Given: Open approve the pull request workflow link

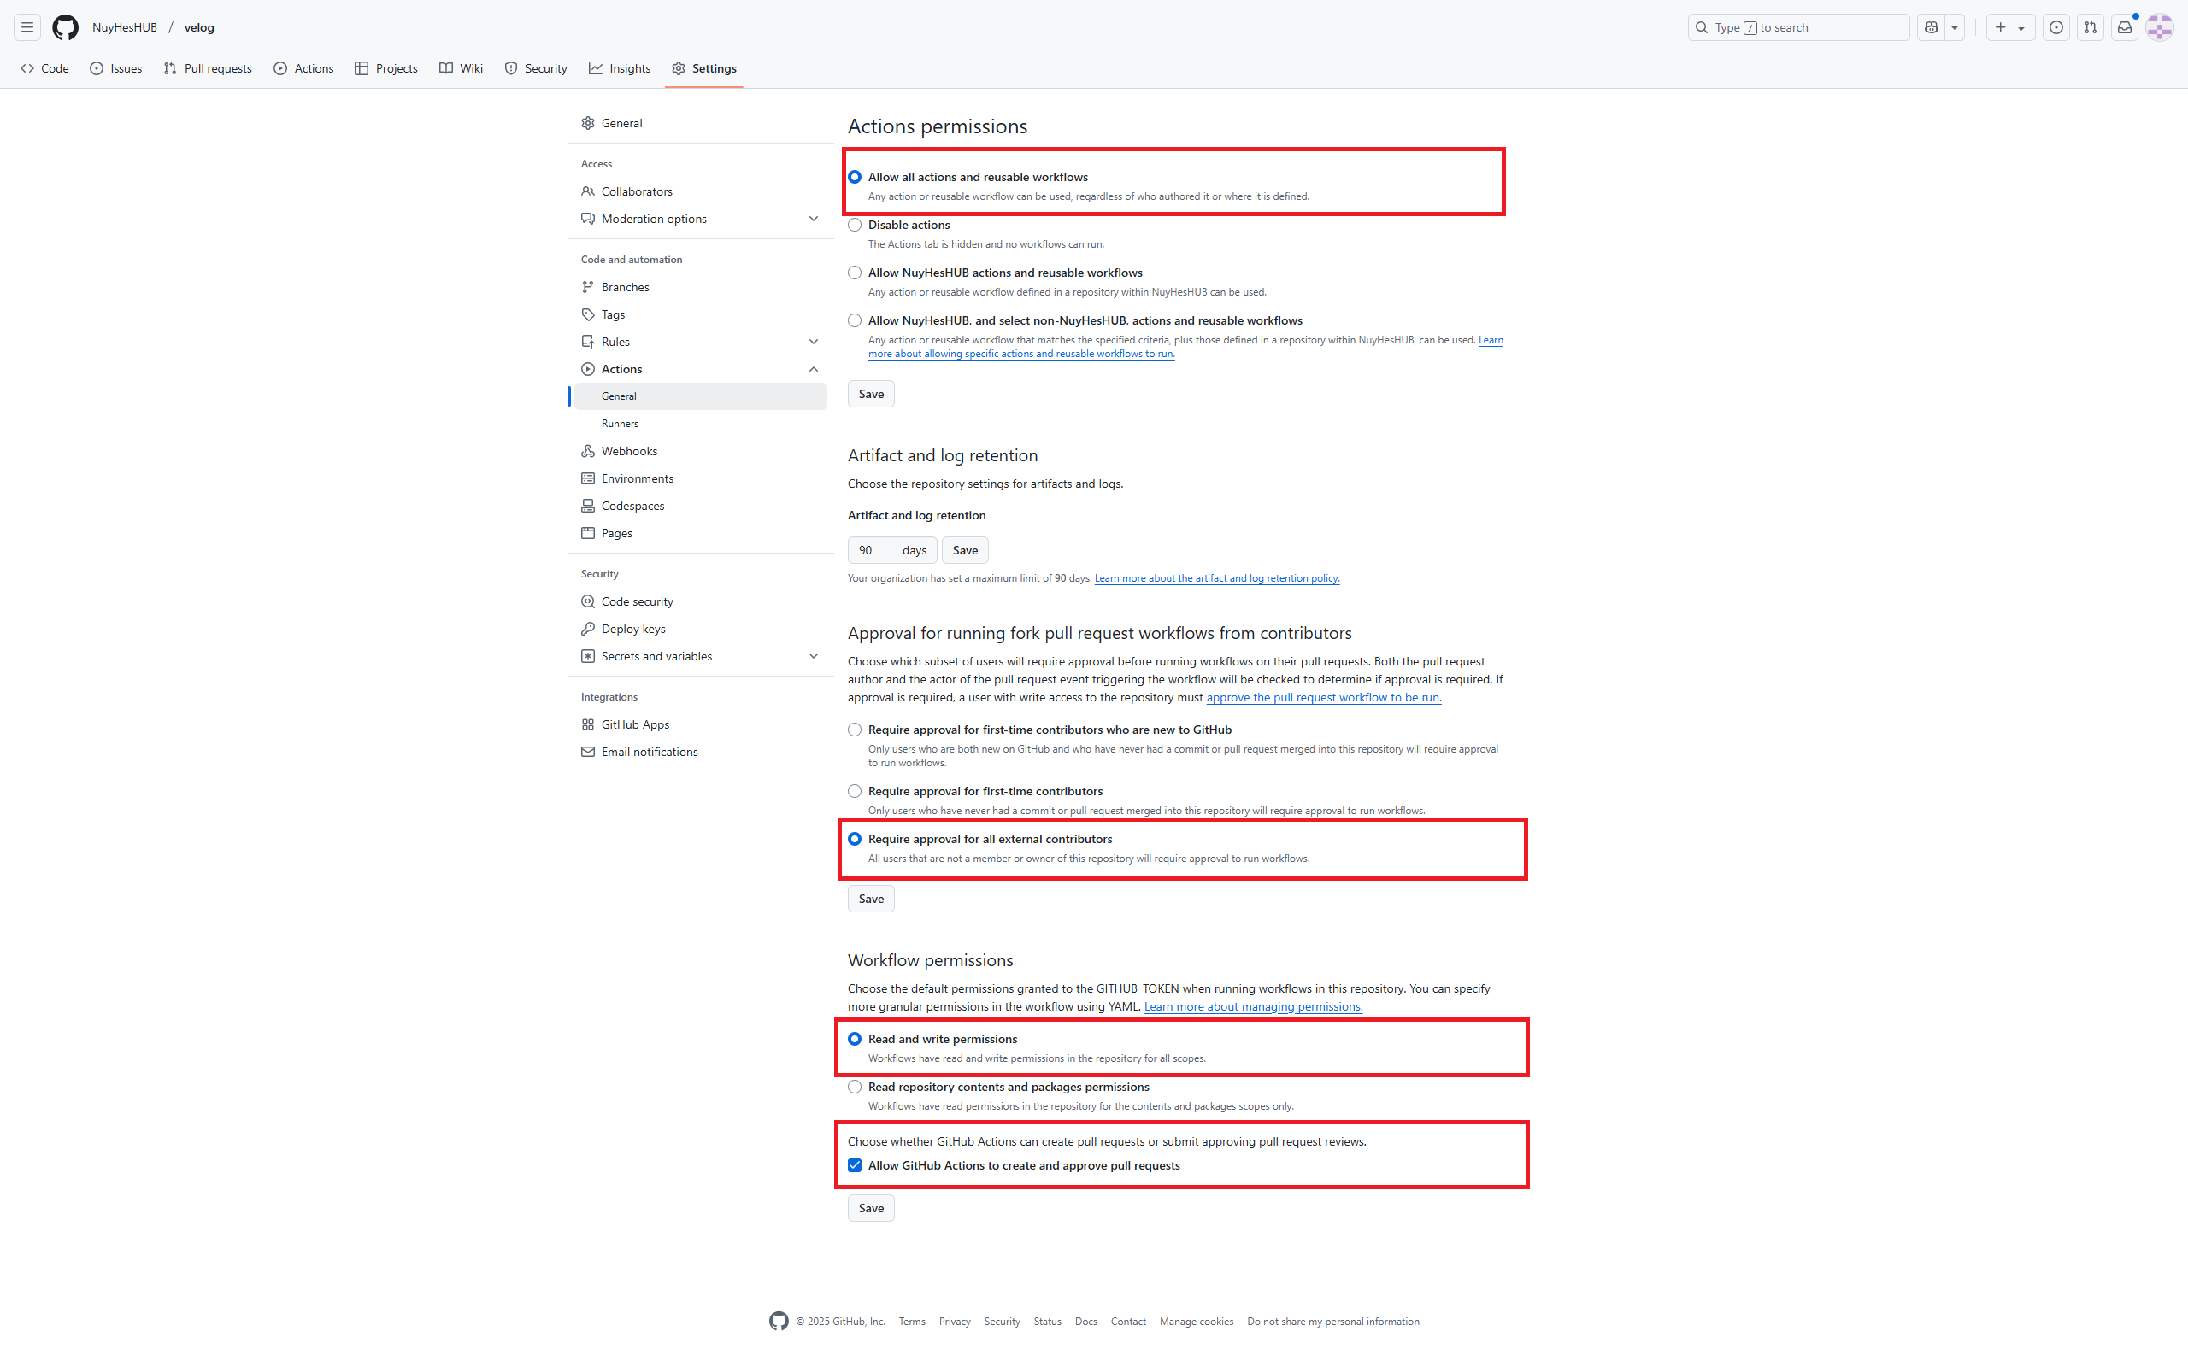Looking at the screenshot, I should [x=1323, y=697].
